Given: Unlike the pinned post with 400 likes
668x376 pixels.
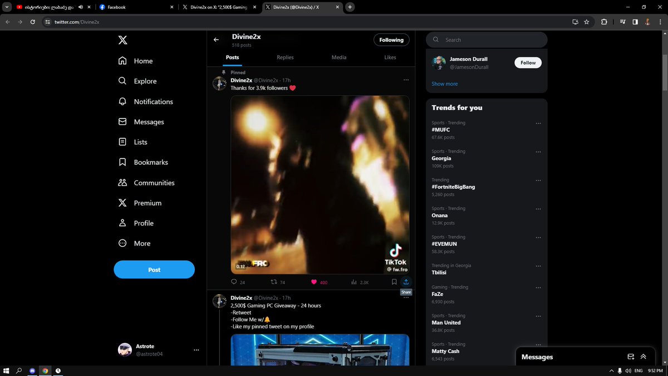Looking at the screenshot, I should coord(319,282).
